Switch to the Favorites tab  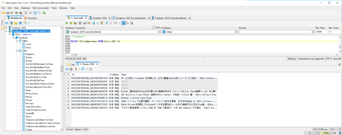(x=30, y=18)
